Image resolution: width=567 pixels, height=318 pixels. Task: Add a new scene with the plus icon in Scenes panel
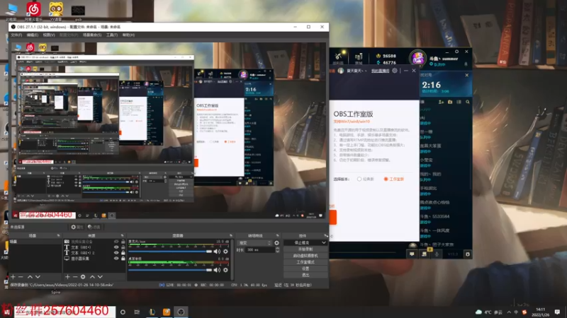(13, 277)
